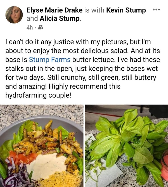Visit tagged friend Alicia Stump's profile
Viewport: 168px width, 187px height.
(60, 19)
